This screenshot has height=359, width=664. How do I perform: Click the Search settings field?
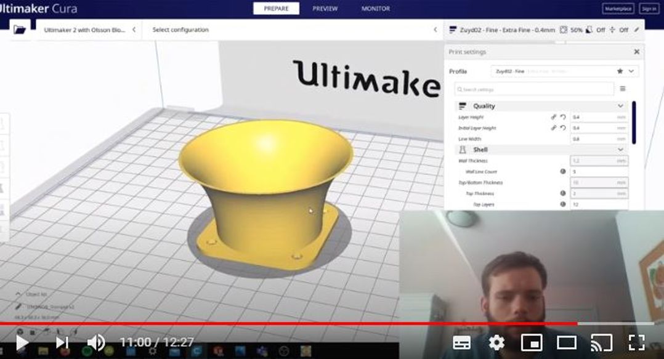click(535, 89)
